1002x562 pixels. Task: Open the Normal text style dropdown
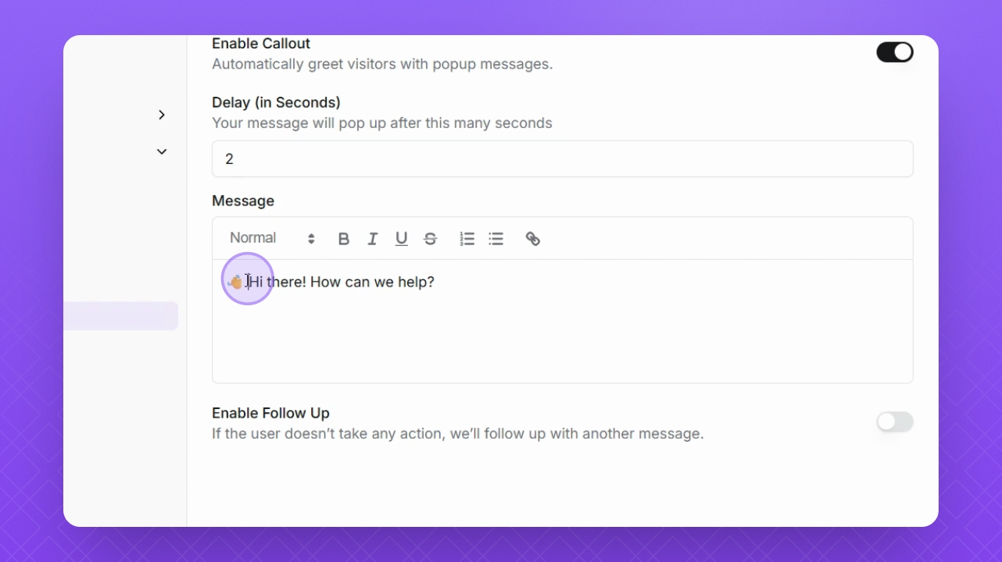[272, 238]
